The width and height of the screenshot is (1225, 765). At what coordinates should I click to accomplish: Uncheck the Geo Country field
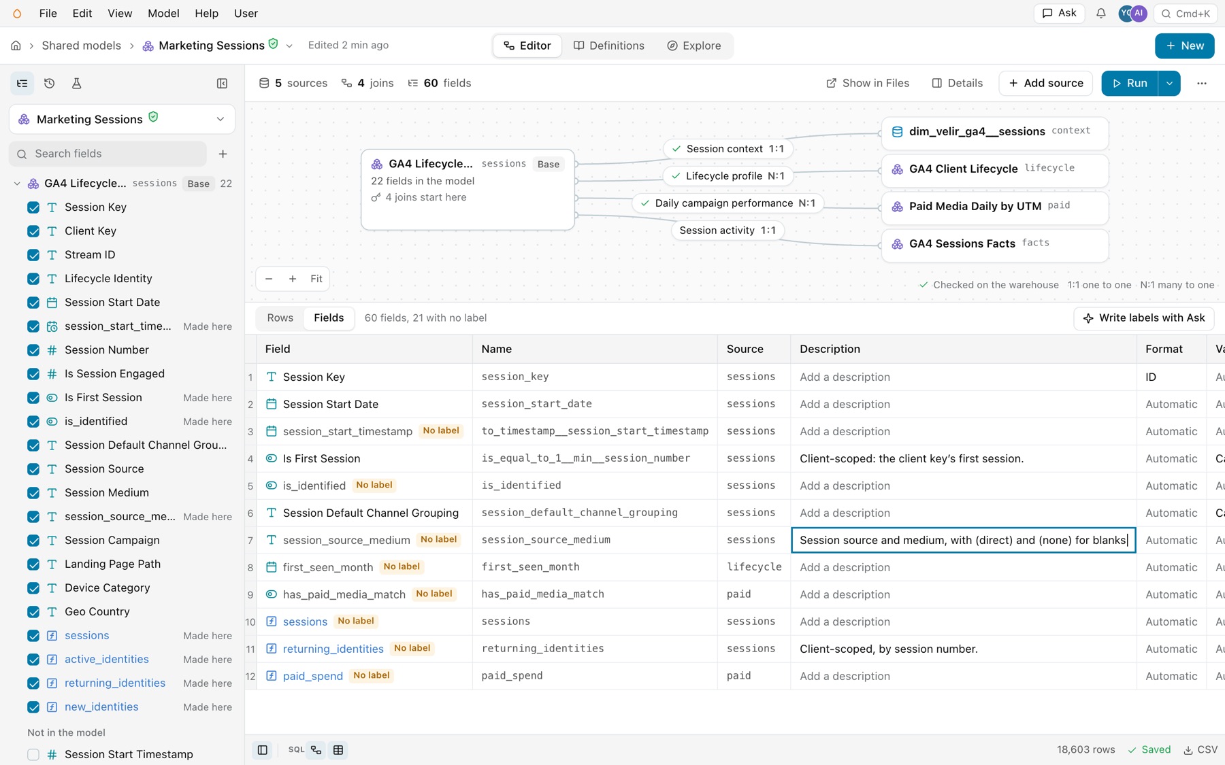(x=33, y=612)
